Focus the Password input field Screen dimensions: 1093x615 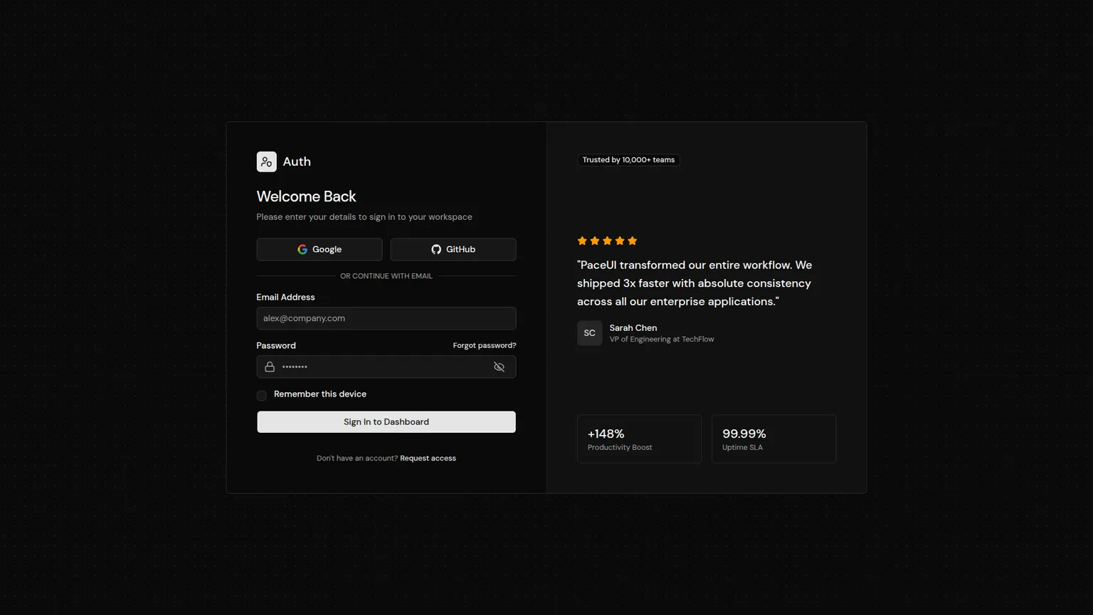coord(386,367)
